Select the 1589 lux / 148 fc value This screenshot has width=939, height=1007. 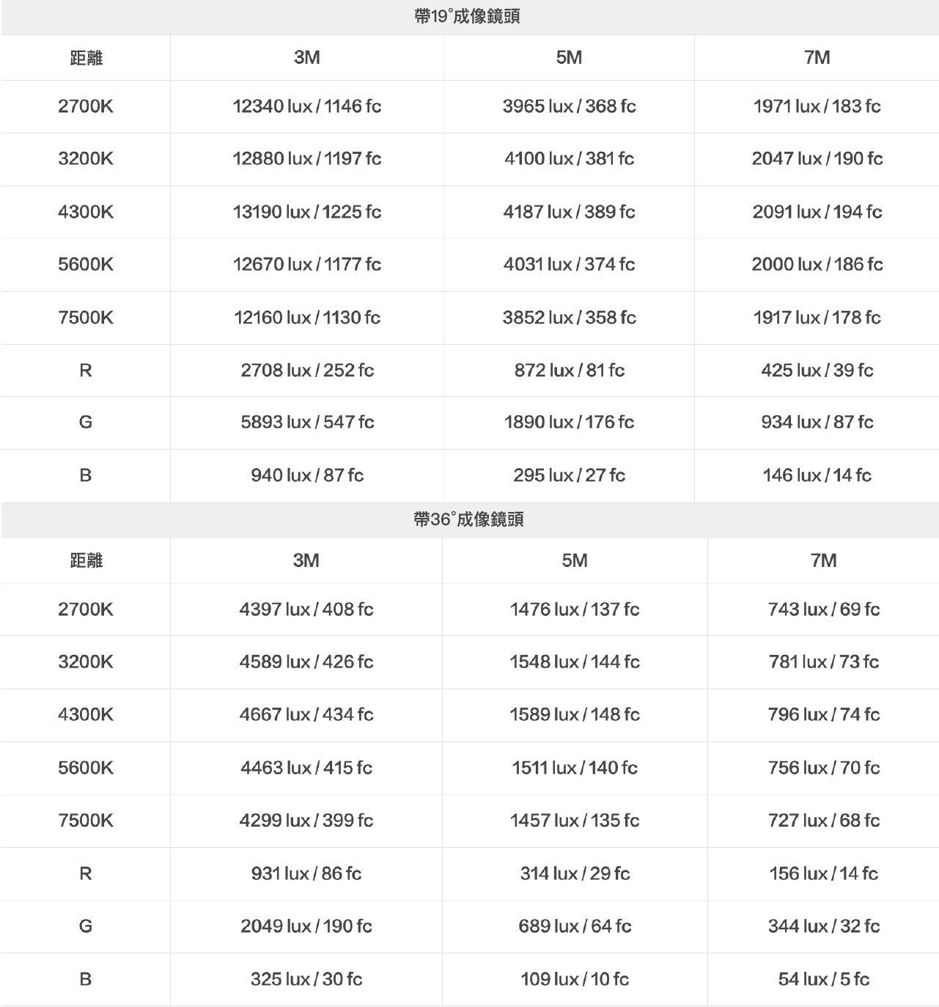575,714
